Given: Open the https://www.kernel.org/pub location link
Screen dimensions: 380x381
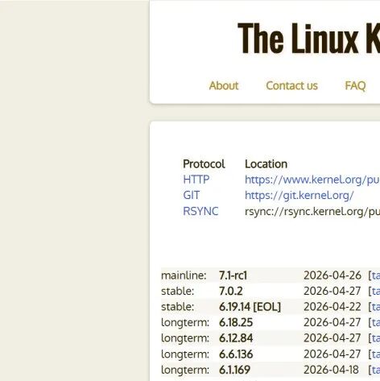Looking at the screenshot, I should (x=312, y=180).
